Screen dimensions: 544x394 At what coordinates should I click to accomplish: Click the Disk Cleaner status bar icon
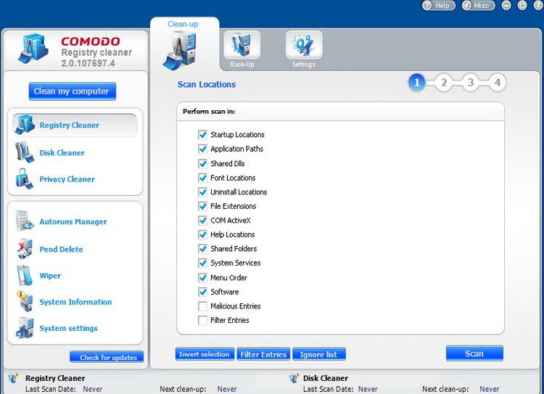coord(294,378)
